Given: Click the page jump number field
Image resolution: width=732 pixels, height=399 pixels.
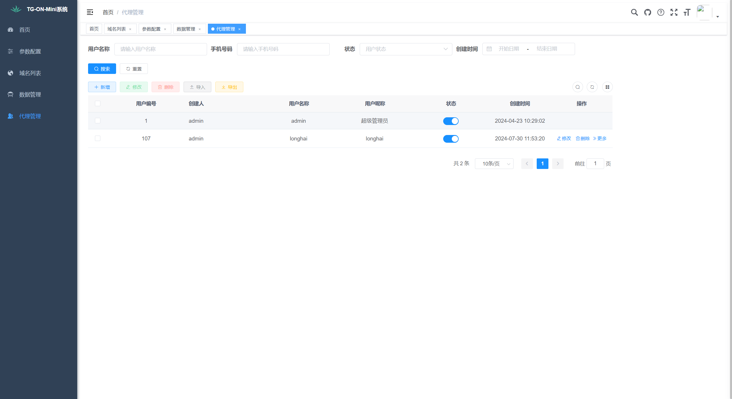Looking at the screenshot, I should click(595, 164).
